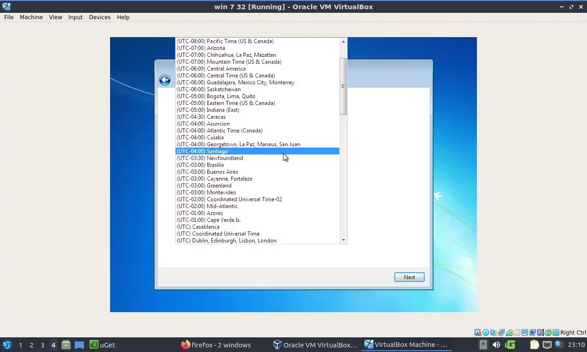Screen dimensions: 587x352
Task: Click keyboard capture arrow icon beside Right Ctrl
Action: pyautogui.click(x=556, y=332)
